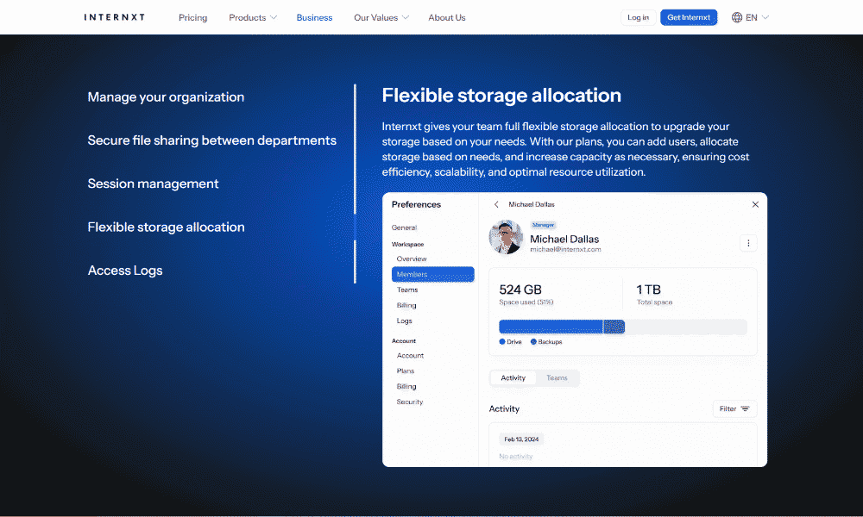Click the globe language icon
863x517 pixels.
coord(736,17)
